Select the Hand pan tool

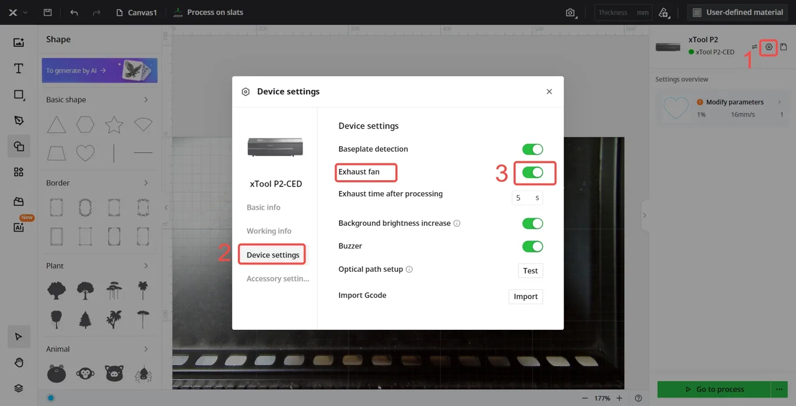[x=19, y=362]
